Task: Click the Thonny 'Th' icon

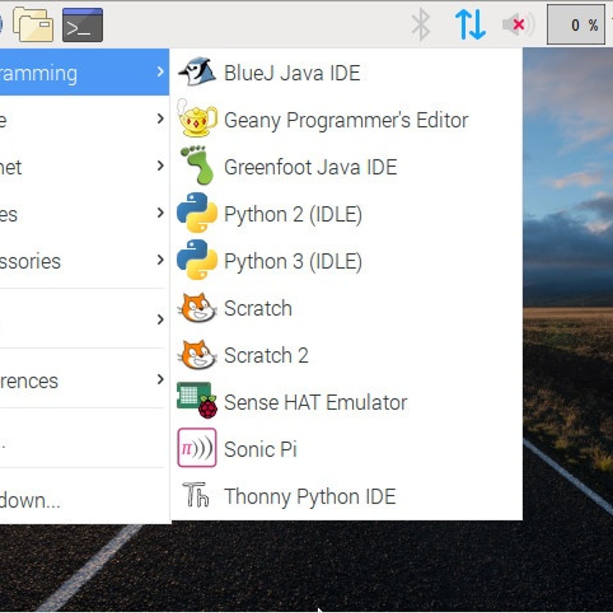Action: tap(196, 495)
